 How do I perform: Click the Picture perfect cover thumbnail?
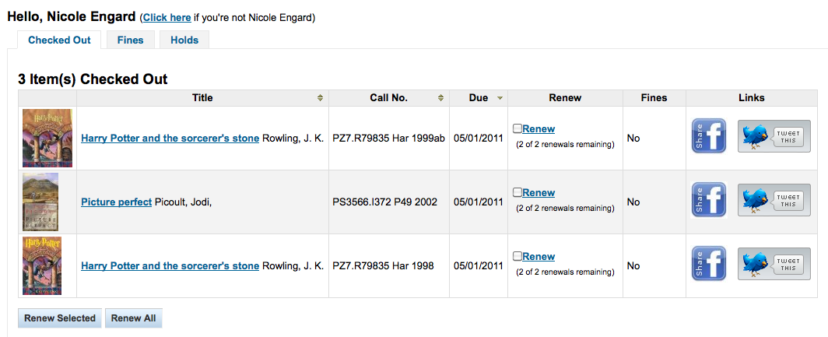point(40,202)
